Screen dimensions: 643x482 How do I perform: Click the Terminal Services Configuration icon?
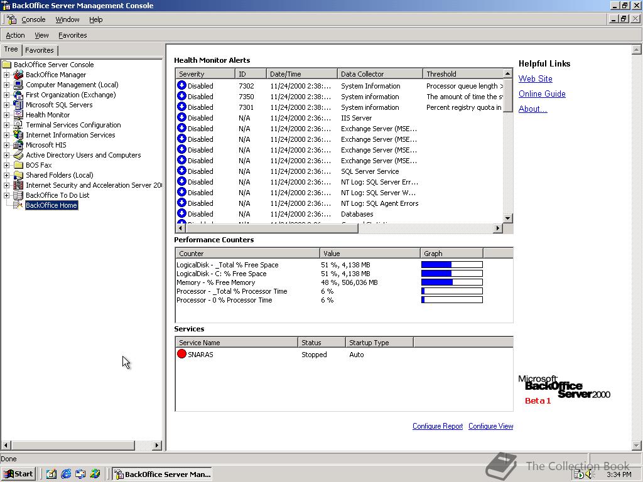(18, 125)
